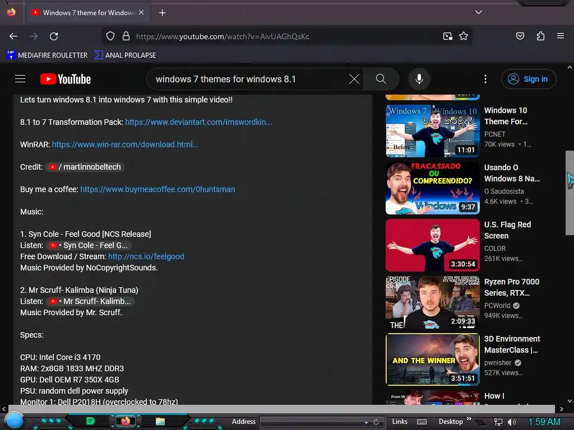Open tracking protection shield icon
This screenshot has width=574, height=430.
pyautogui.click(x=110, y=36)
